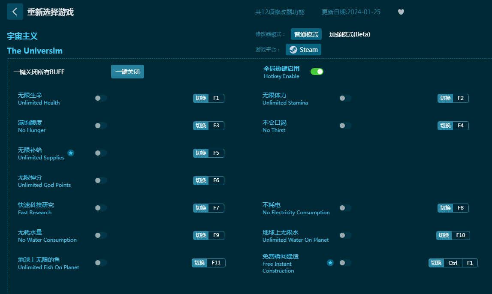Turn on Unlimited Water On Planet toggle
Screen dimensions: 492x294
click(345, 235)
